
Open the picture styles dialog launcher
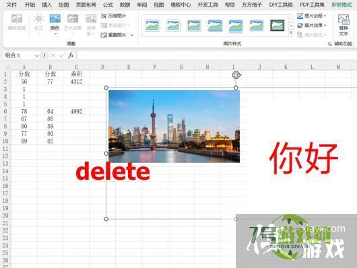tap(329, 44)
